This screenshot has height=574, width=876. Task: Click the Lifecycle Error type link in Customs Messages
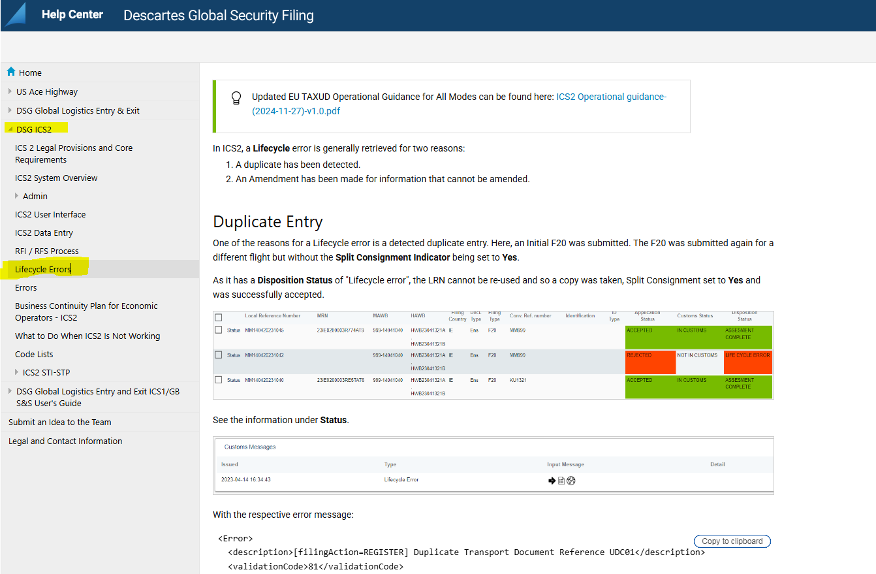[x=401, y=480]
